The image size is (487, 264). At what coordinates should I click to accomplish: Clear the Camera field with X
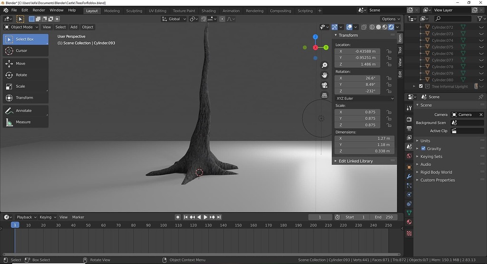(x=481, y=114)
